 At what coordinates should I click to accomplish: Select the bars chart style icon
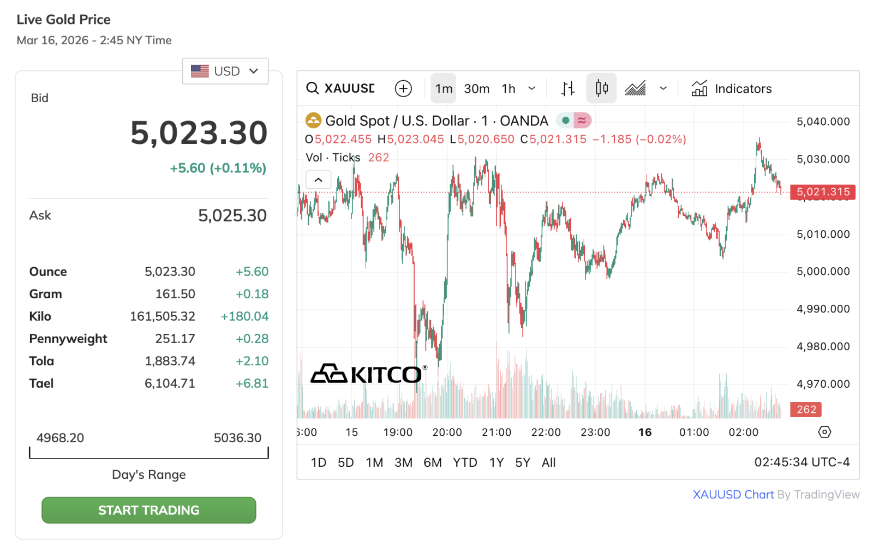[568, 88]
